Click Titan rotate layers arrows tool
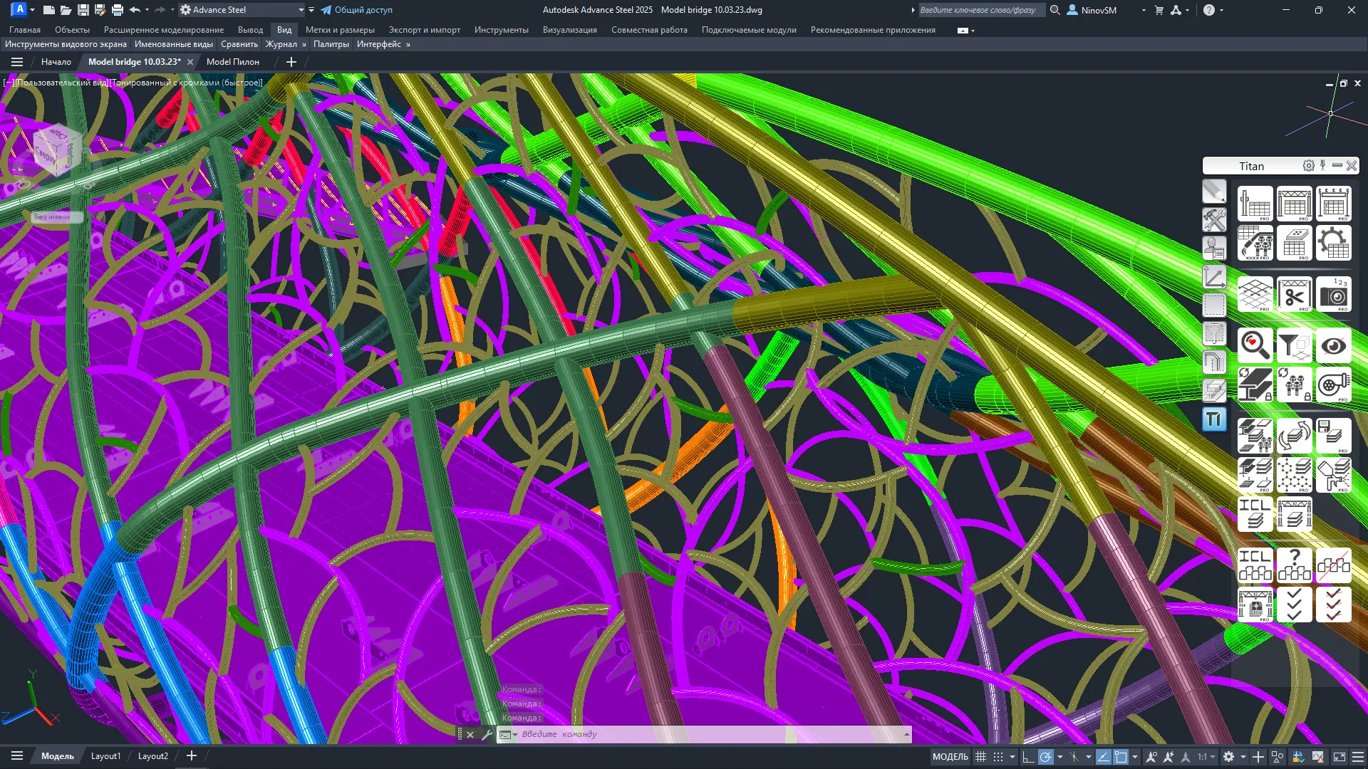The height and width of the screenshot is (769, 1368). [1294, 436]
